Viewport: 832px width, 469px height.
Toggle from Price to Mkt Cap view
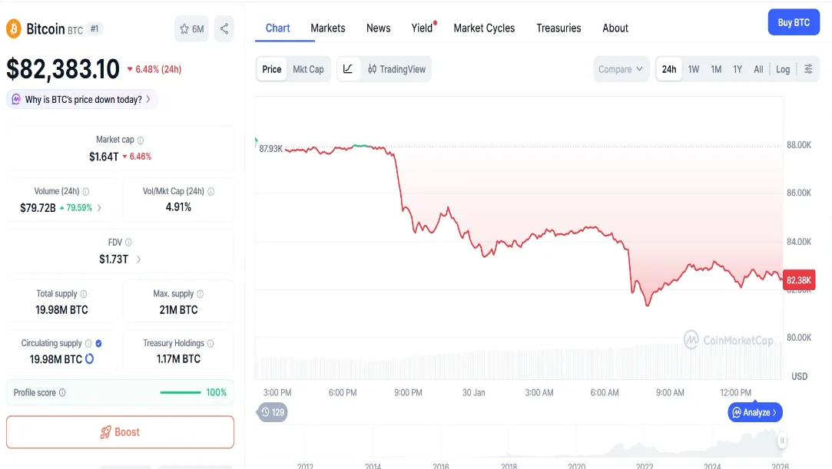[x=308, y=69]
